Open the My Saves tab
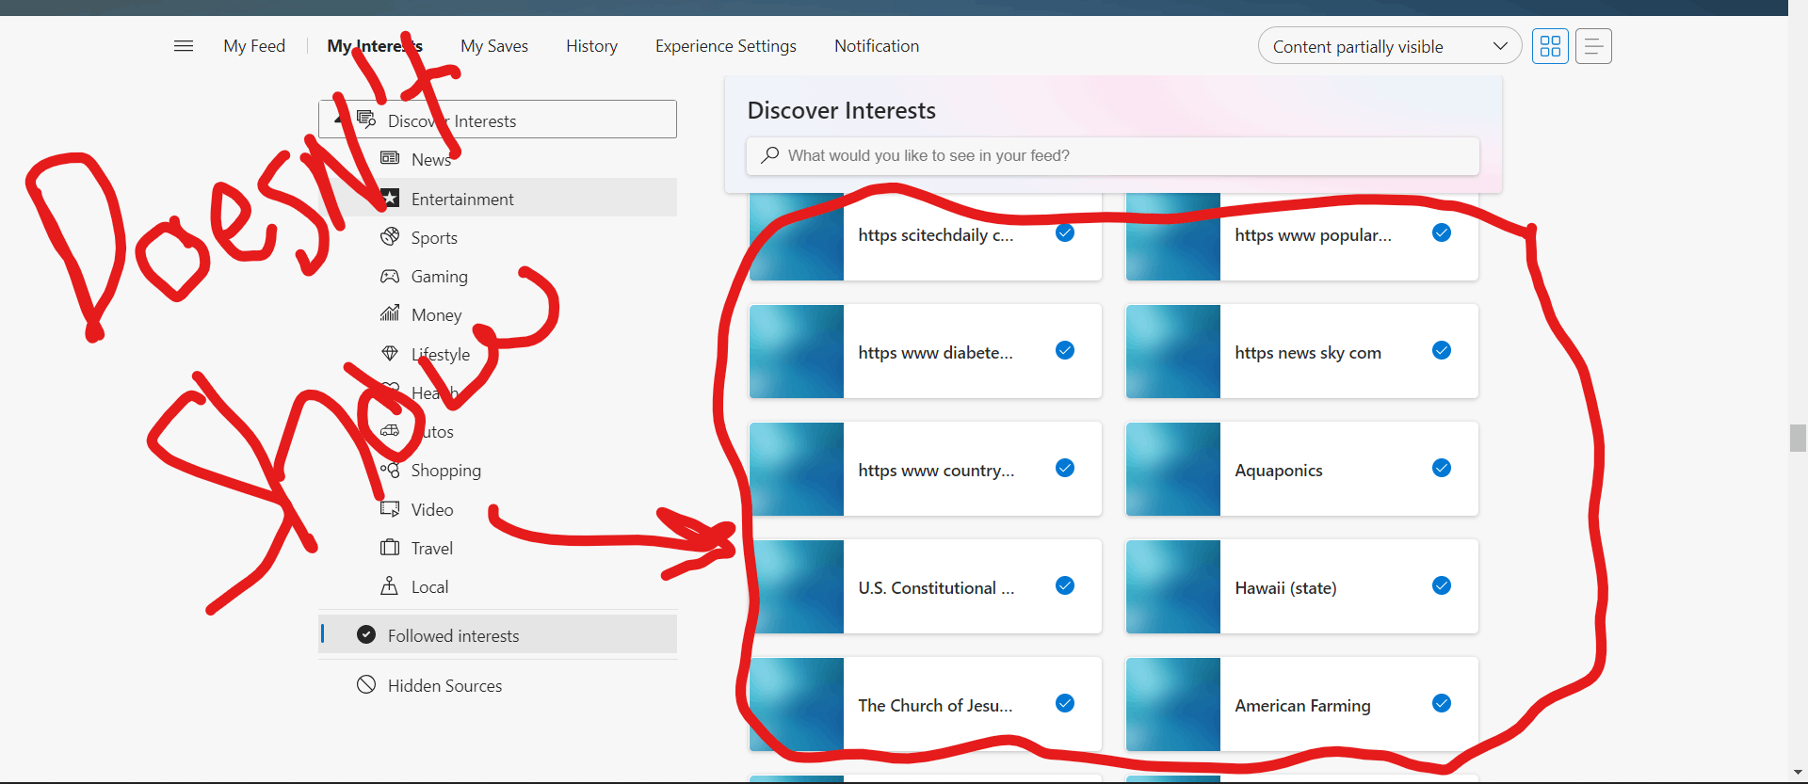This screenshot has width=1808, height=784. click(x=494, y=46)
